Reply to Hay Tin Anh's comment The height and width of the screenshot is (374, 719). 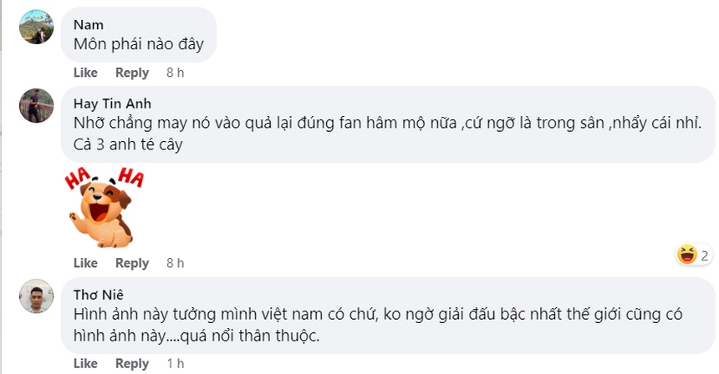tap(132, 263)
